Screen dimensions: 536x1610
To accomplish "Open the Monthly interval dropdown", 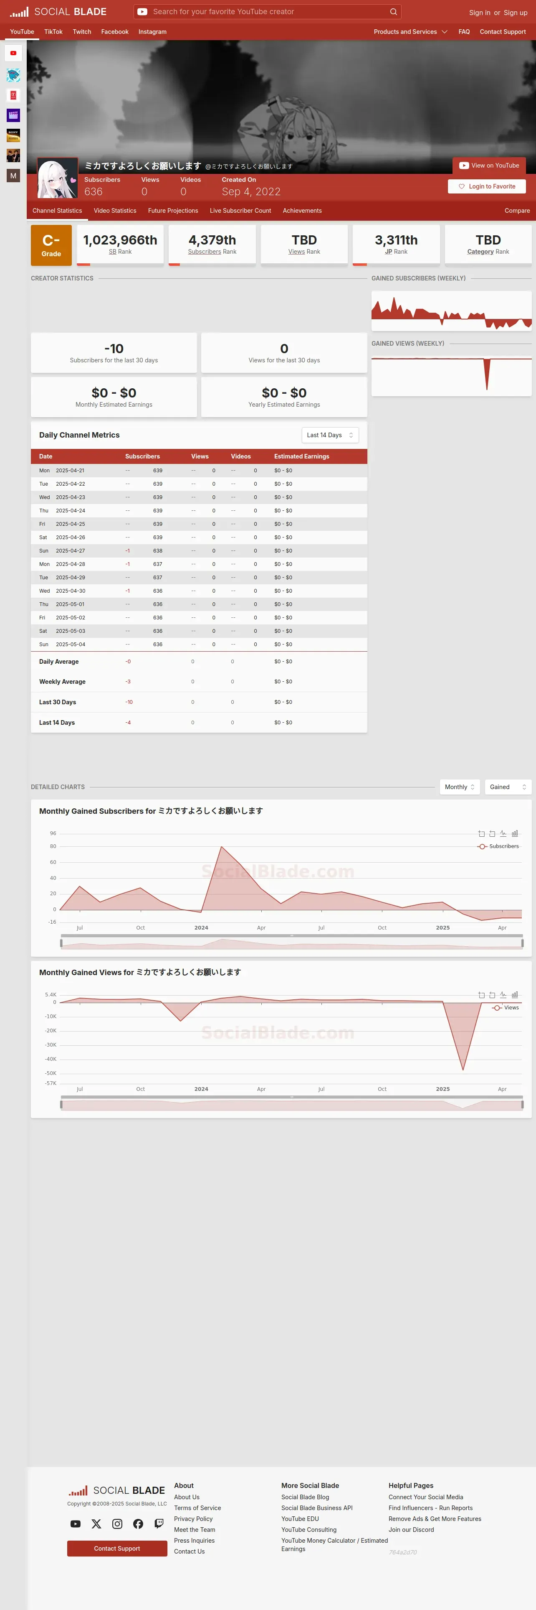I will [460, 787].
